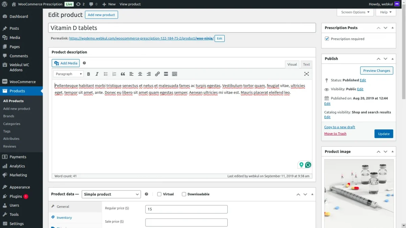The image size is (406, 228).
Task: Apply italic formatting in editor toolbar
Action: [x=97, y=74]
